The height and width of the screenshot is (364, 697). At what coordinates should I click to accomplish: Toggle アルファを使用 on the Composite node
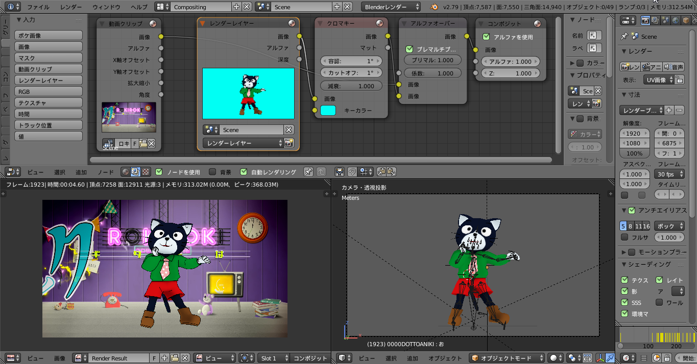pyautogui.click(x=486, y=37)
